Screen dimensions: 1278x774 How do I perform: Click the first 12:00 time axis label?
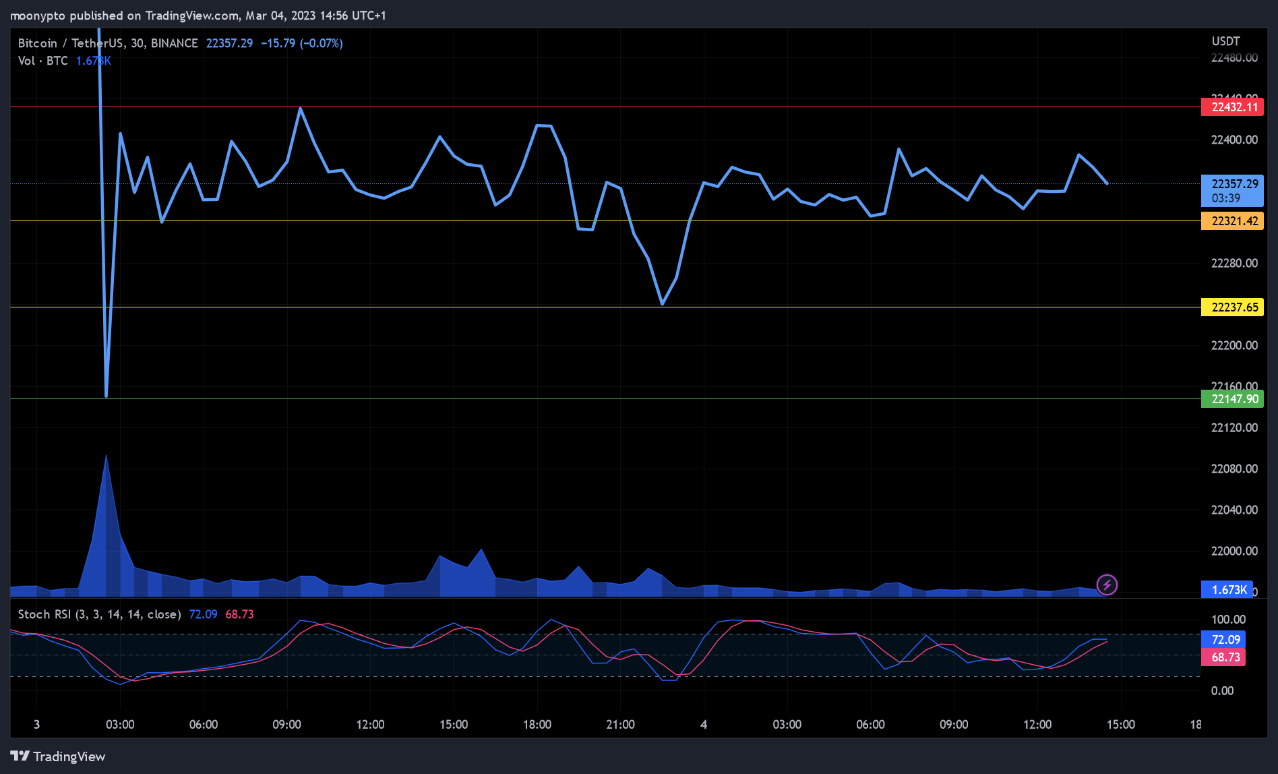tap(370, 725)
